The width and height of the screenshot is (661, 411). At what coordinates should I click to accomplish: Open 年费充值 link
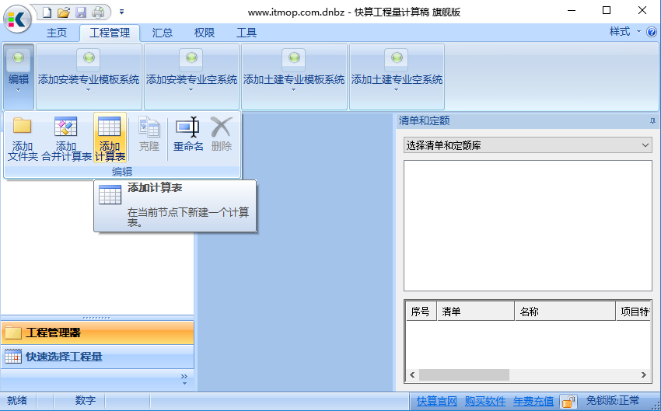[x=533, y=401]
